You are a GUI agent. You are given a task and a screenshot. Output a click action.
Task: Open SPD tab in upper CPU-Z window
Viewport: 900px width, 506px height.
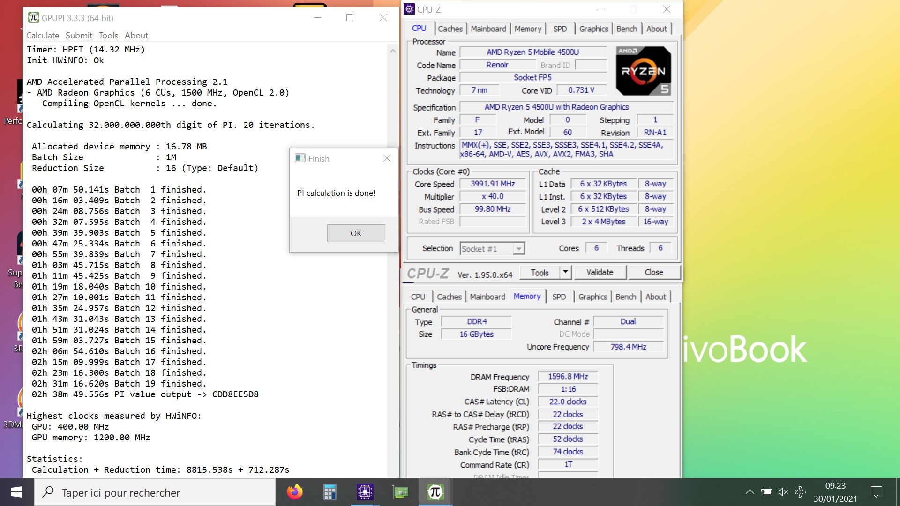(x=560, y=29)
